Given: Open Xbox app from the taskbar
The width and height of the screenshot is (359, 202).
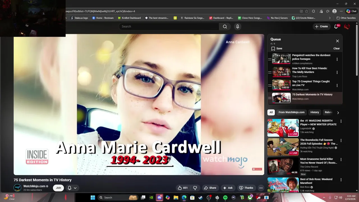Looking at the screenshot, I should (250, 198).
